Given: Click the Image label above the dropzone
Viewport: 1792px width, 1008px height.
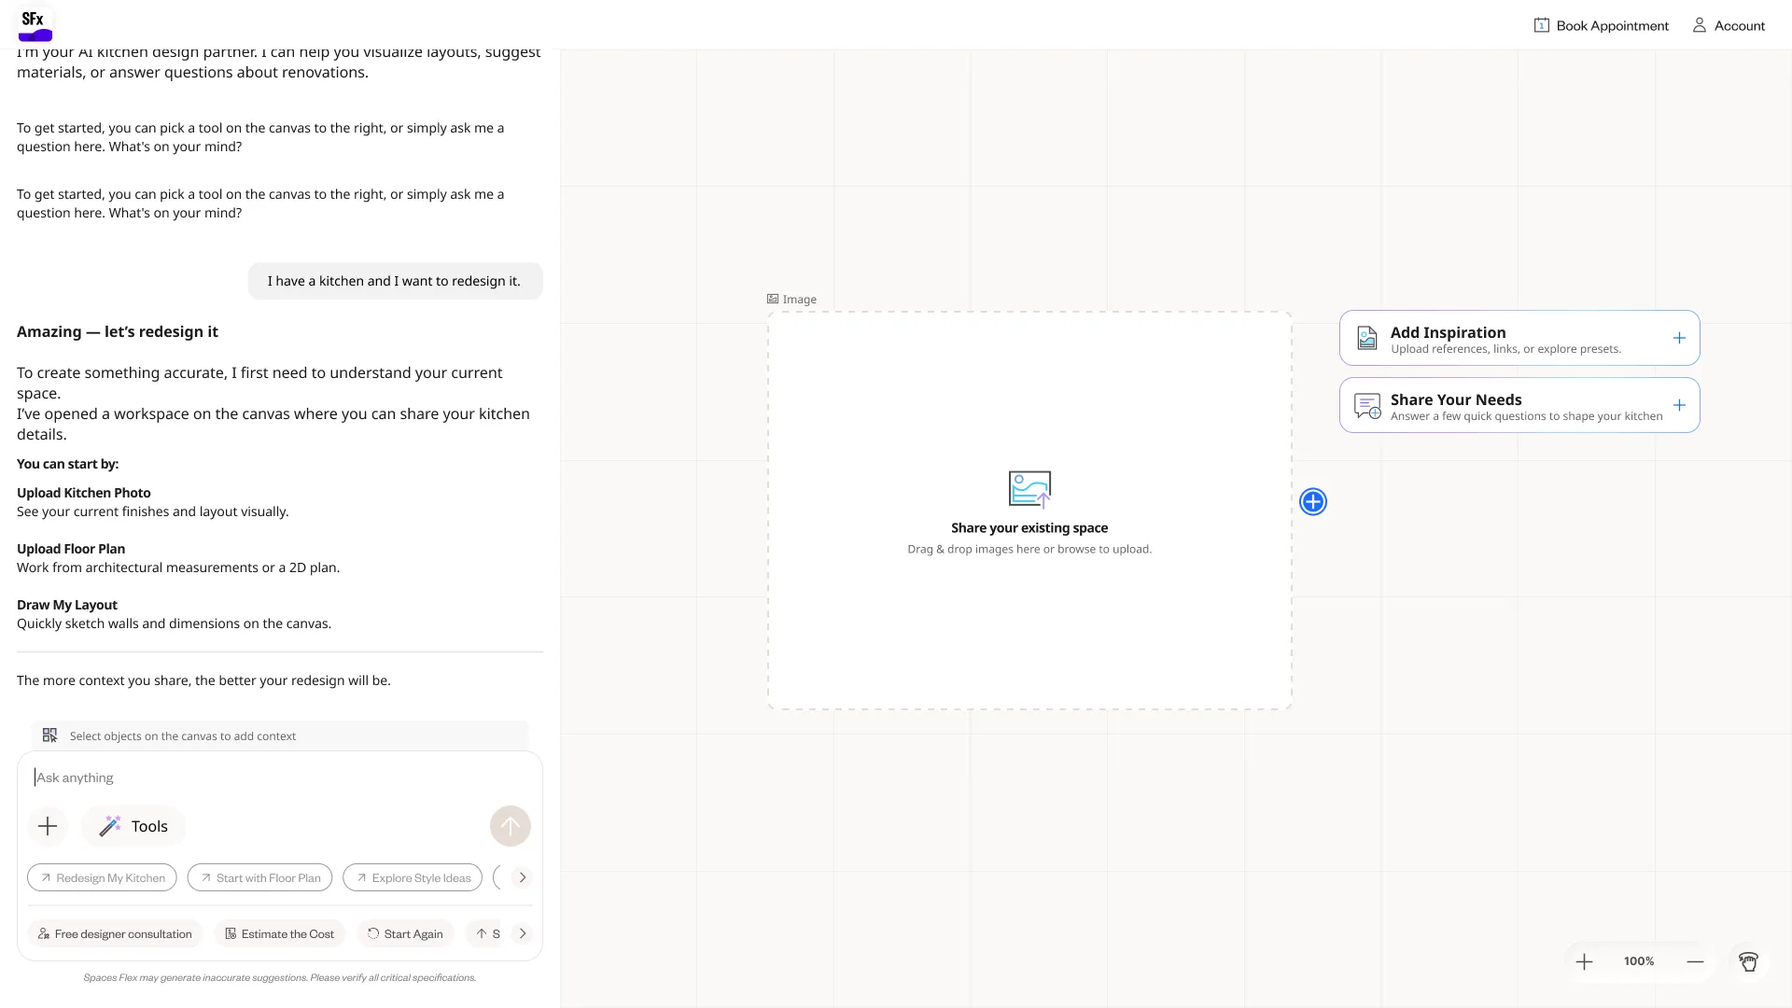Looking at the screenshot, I should [791, 300].
